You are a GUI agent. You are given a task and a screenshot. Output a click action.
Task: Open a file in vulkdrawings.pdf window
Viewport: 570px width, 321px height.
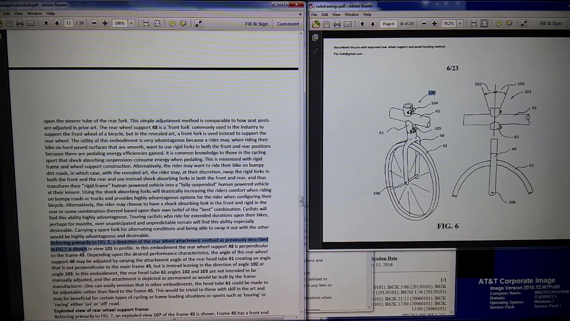tap(316, 24)
